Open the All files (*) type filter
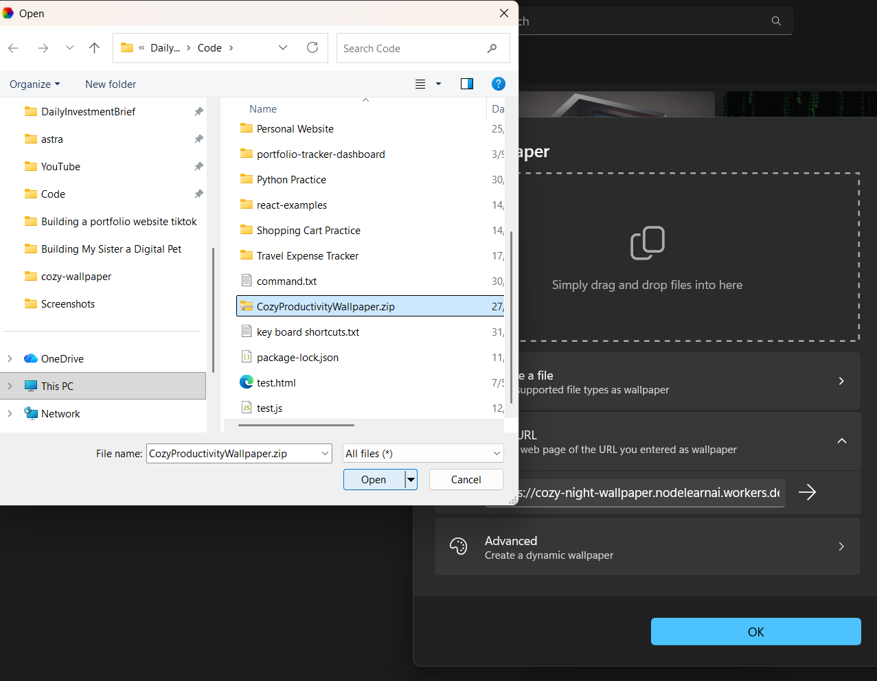The height and width of the screenshot is (681, 877). [423, 454]
